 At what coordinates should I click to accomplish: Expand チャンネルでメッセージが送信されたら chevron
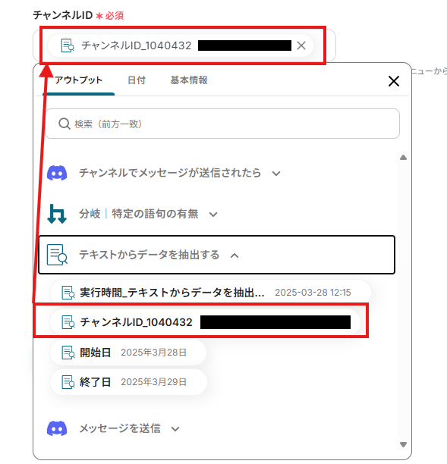point(276,174)
